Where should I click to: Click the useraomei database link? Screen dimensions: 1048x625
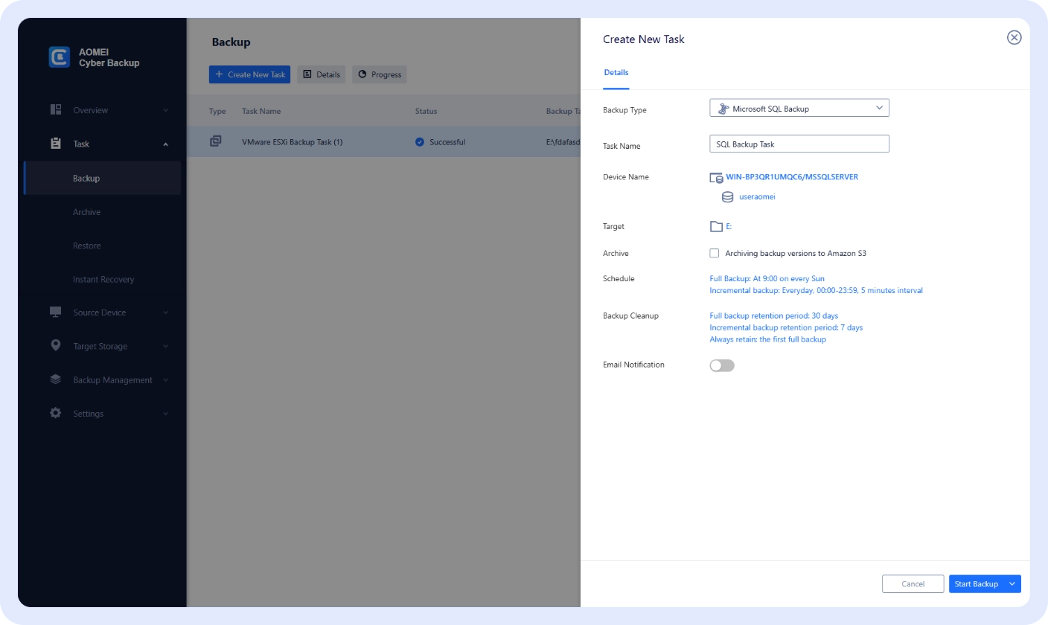coord(757,197)
